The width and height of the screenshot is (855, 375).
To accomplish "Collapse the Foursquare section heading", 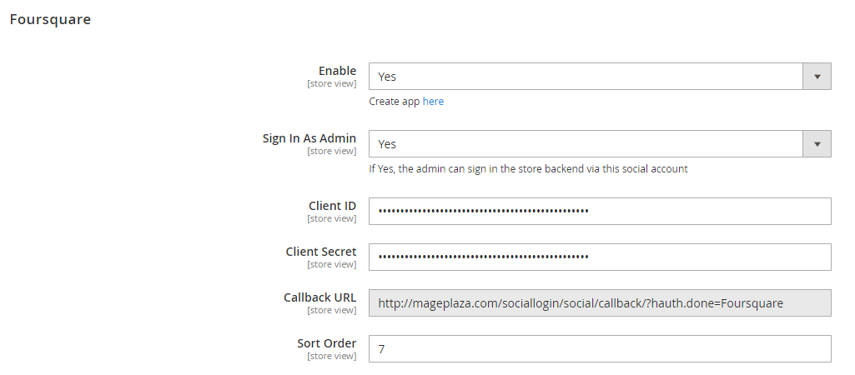I will click(x=50, y=19).
